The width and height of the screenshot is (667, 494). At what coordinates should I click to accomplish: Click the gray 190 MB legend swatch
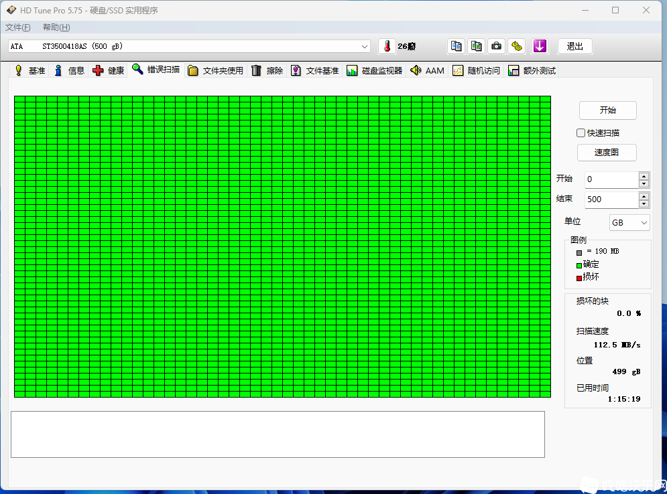tap(579, 253)
